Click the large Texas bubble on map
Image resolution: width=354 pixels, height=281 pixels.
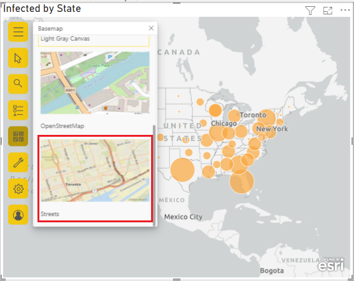(182, 170)
